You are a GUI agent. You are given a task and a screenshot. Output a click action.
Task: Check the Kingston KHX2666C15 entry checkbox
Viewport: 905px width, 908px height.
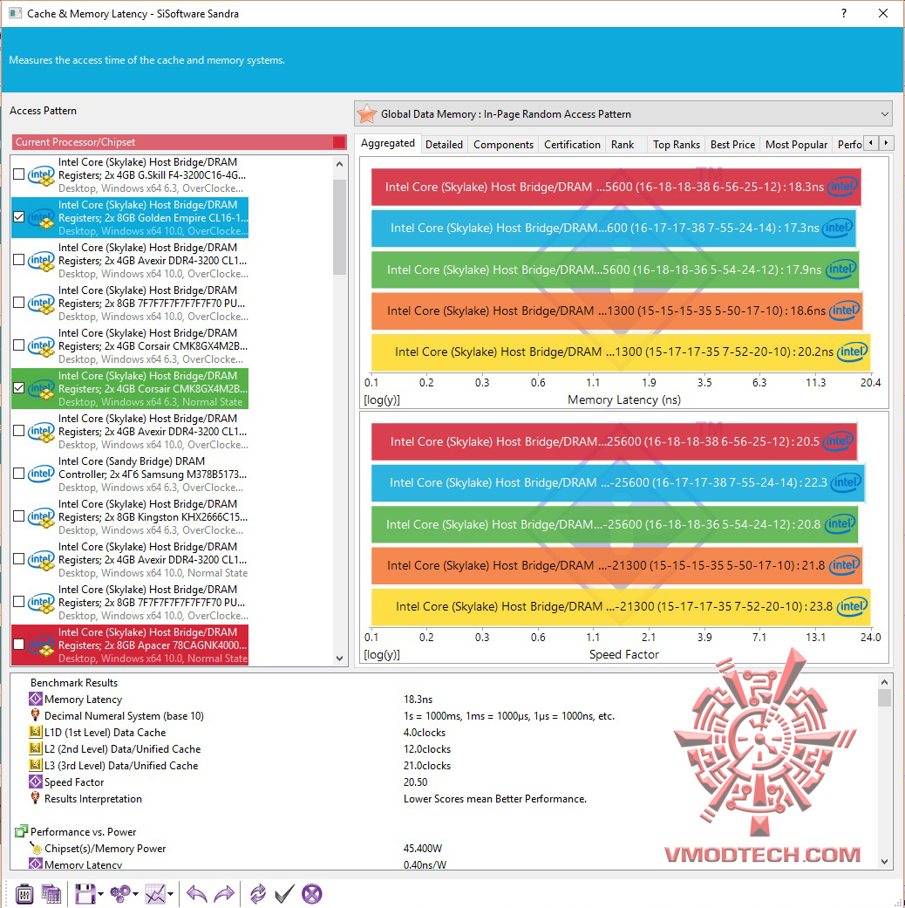coord(18,516)
